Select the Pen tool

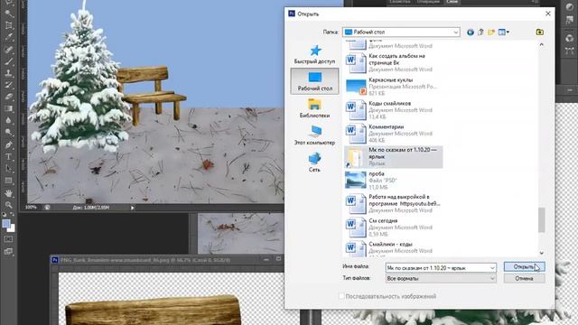tap(9, 144)
